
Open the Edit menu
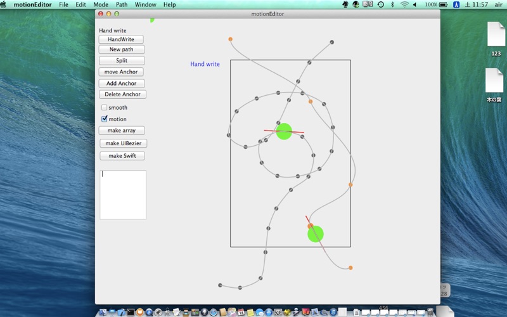[81, 4]
